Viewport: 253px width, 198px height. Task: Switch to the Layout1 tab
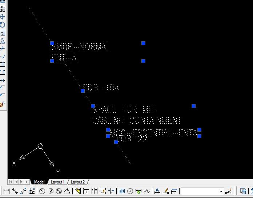tap(57, 182)
